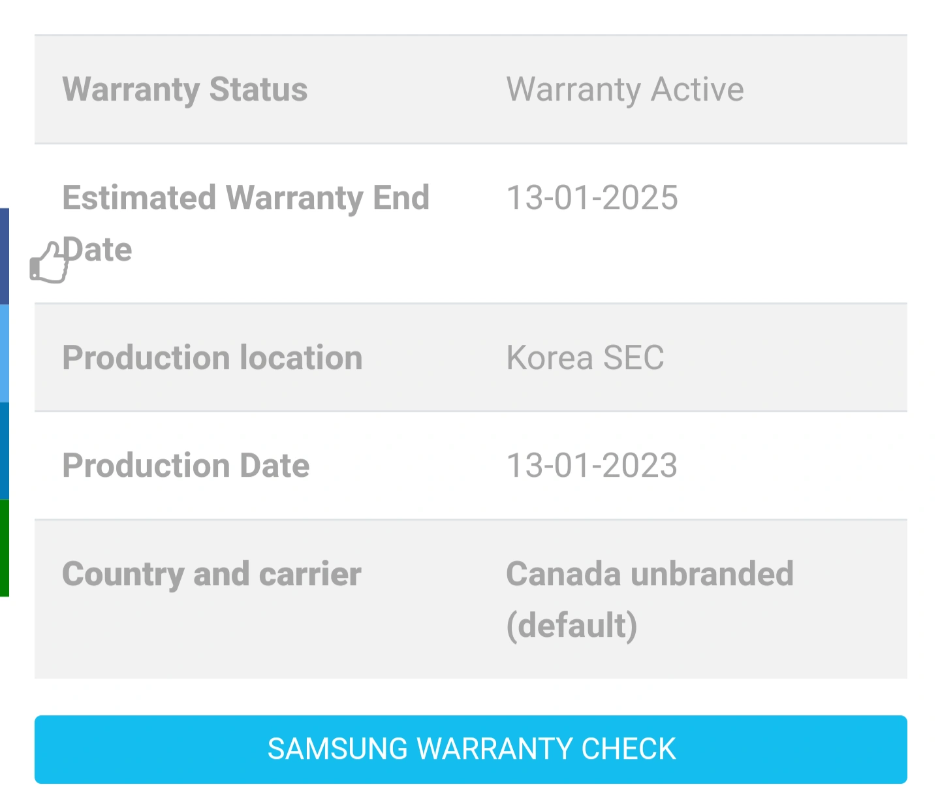Select the Korea SEC value

tap(585, 358)
